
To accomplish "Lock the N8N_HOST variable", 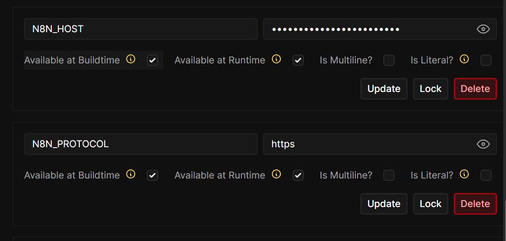I will coord(430,89).
